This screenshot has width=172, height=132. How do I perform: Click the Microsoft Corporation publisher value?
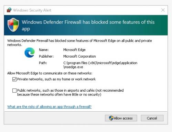79,56
